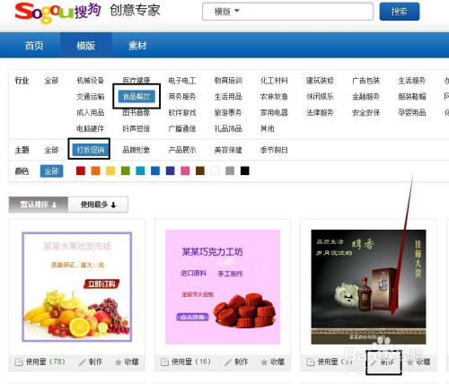Click the pencil 制作 icon on liquor template card
This screenshot has width=449, height=384.
(x=374, y=362)
